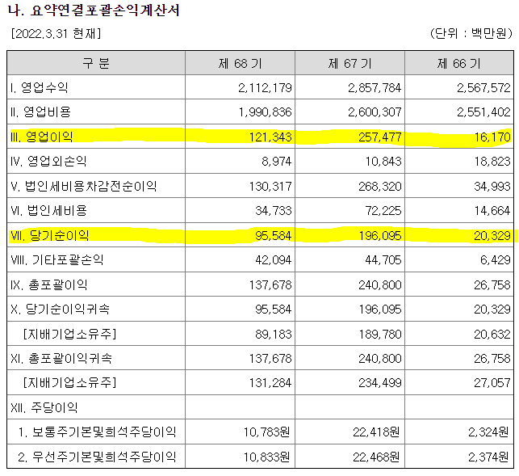
Task: Click 240,800 in the IX. 총포괄이익 row
Action: point(380,284)
